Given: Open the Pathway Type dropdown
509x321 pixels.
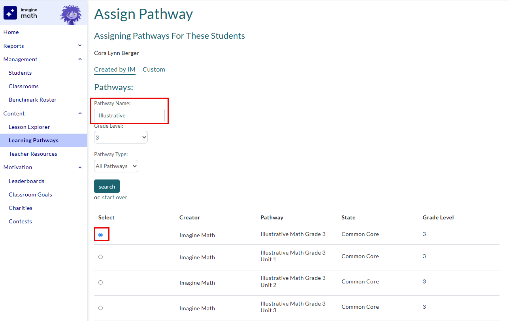Looking at the screenshot, I should (x=116, y=166).
